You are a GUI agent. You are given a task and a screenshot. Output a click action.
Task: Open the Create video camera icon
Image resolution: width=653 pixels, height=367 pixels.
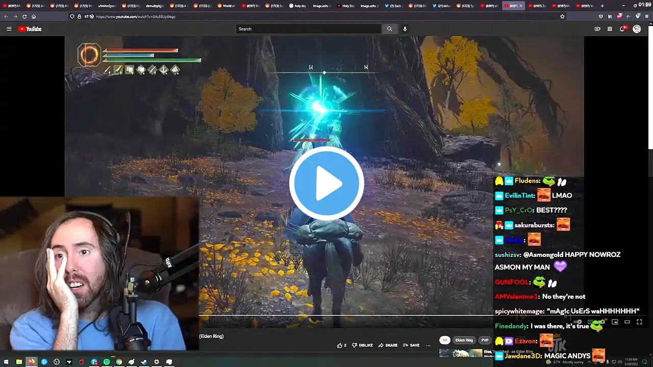click(597, 29)
